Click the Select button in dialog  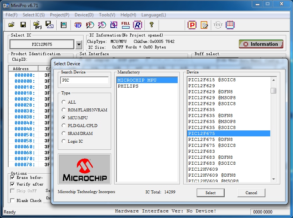[211, 193]
